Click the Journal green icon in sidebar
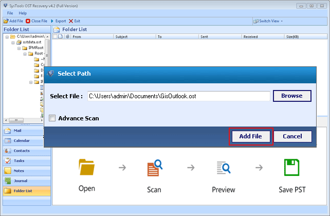The width and height of the screenshot is (330, 216). [8, 181]
